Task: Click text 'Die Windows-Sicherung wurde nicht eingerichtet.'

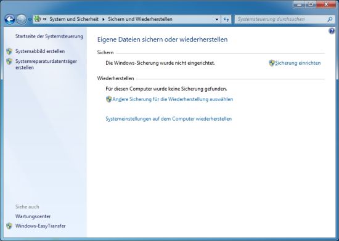Action: (x=160, y=63)
